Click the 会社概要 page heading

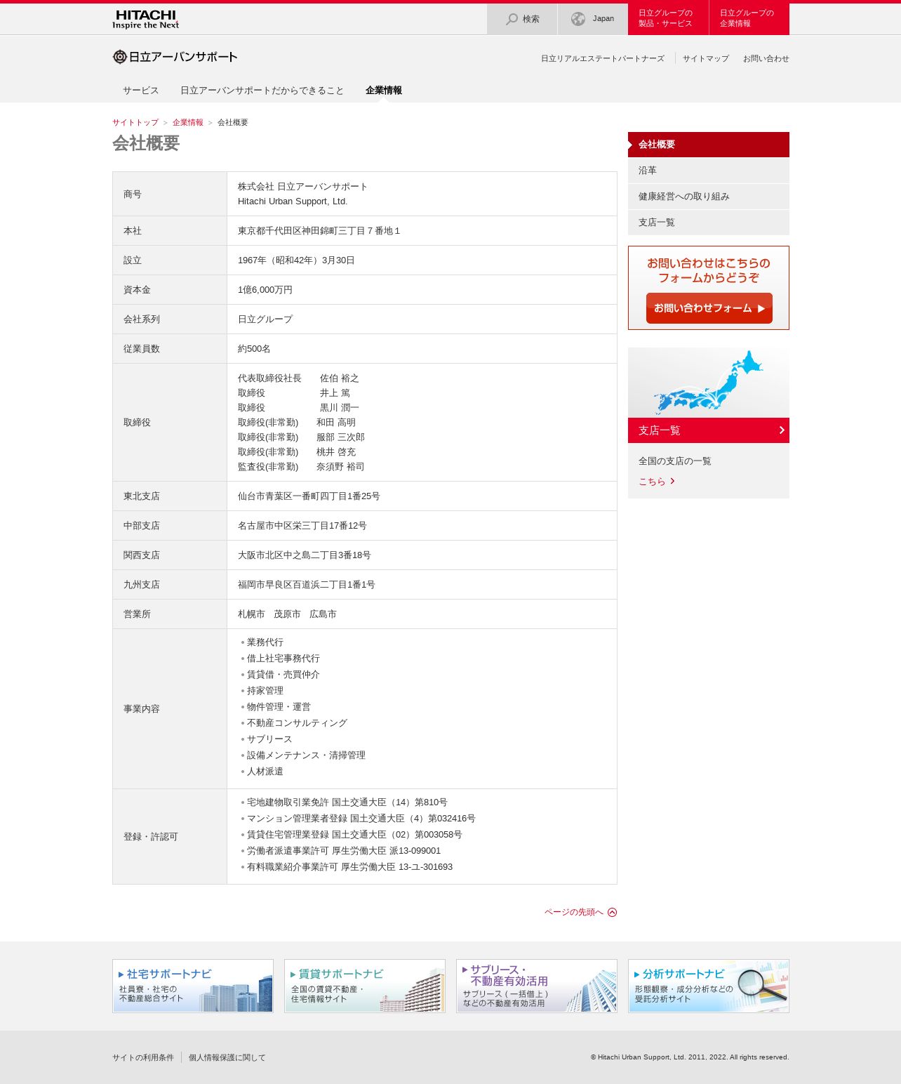[146, 143]
